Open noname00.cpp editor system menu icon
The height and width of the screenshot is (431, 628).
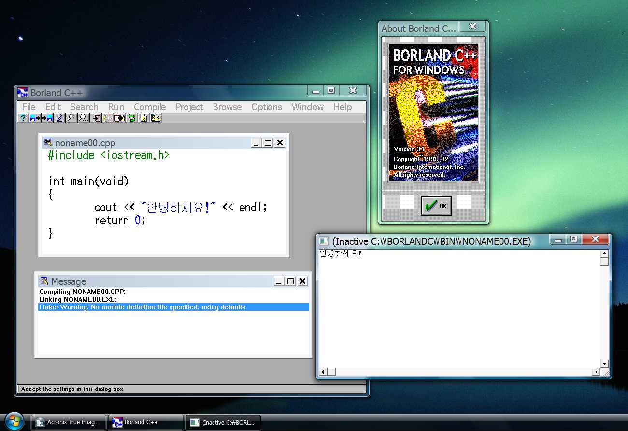point(48,142)
